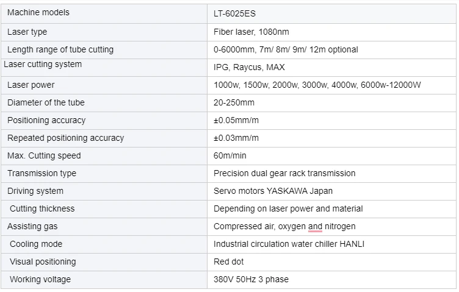
Task: Click the underlined word 'and' in assisting gas
Action: pyautogui.click(x=315, y=227)
